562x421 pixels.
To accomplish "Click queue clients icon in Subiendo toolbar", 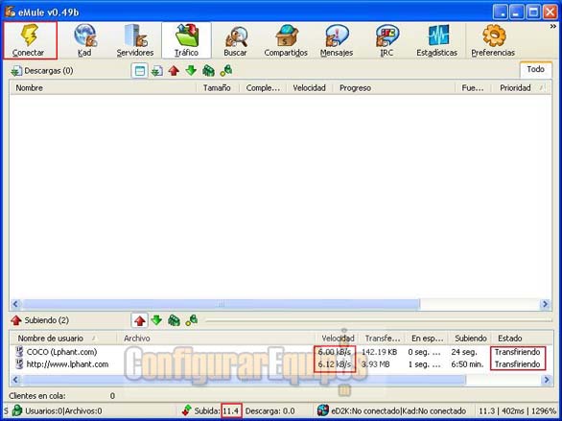I will point(174,320).
